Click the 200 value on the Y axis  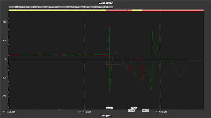5,22
